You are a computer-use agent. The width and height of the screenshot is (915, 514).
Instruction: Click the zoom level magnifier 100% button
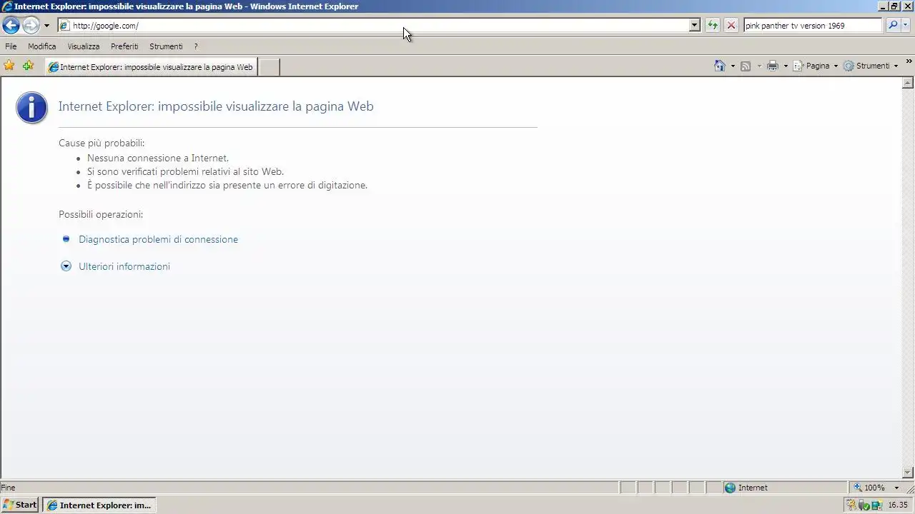(869, 488)
